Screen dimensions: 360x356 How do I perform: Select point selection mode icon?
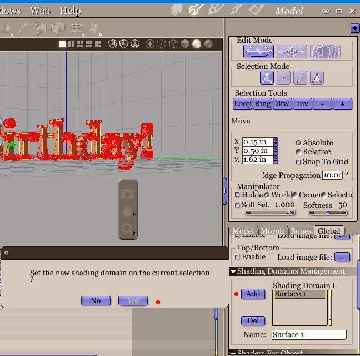tap(283, 78)
